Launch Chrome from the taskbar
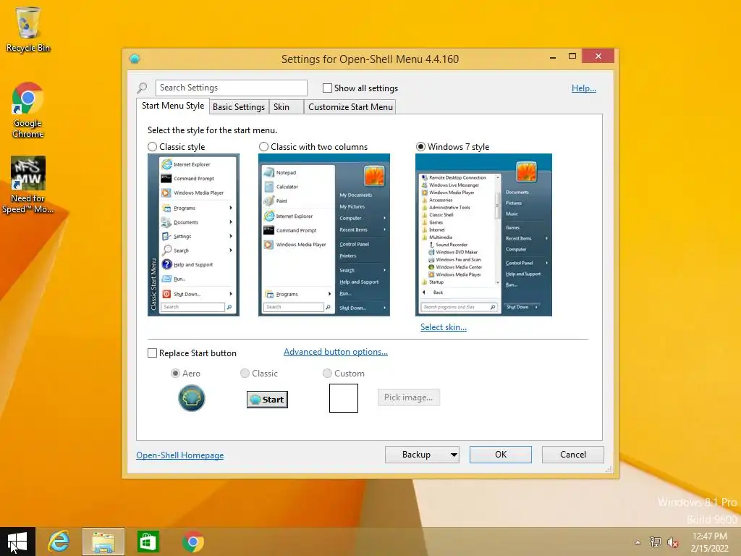The image size is (741, 556). [192, 542]
